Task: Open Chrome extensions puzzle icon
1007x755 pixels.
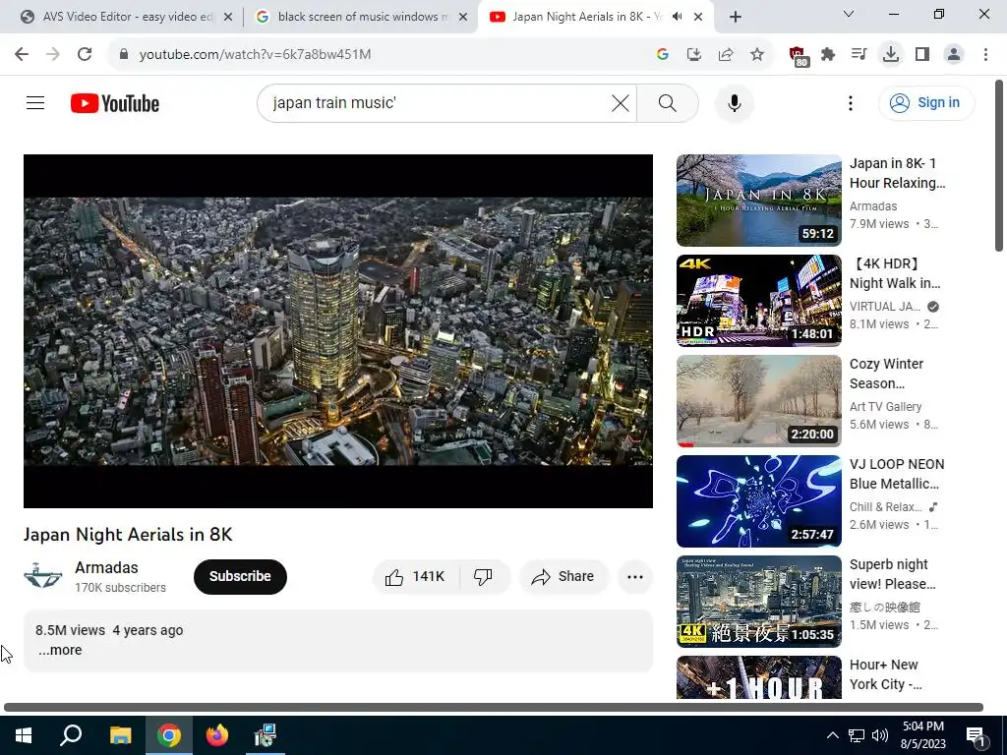Action: 828,54
